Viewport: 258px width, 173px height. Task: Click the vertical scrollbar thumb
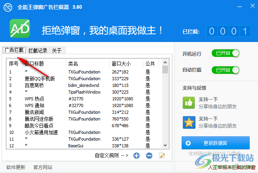click(x=165, y=70)
